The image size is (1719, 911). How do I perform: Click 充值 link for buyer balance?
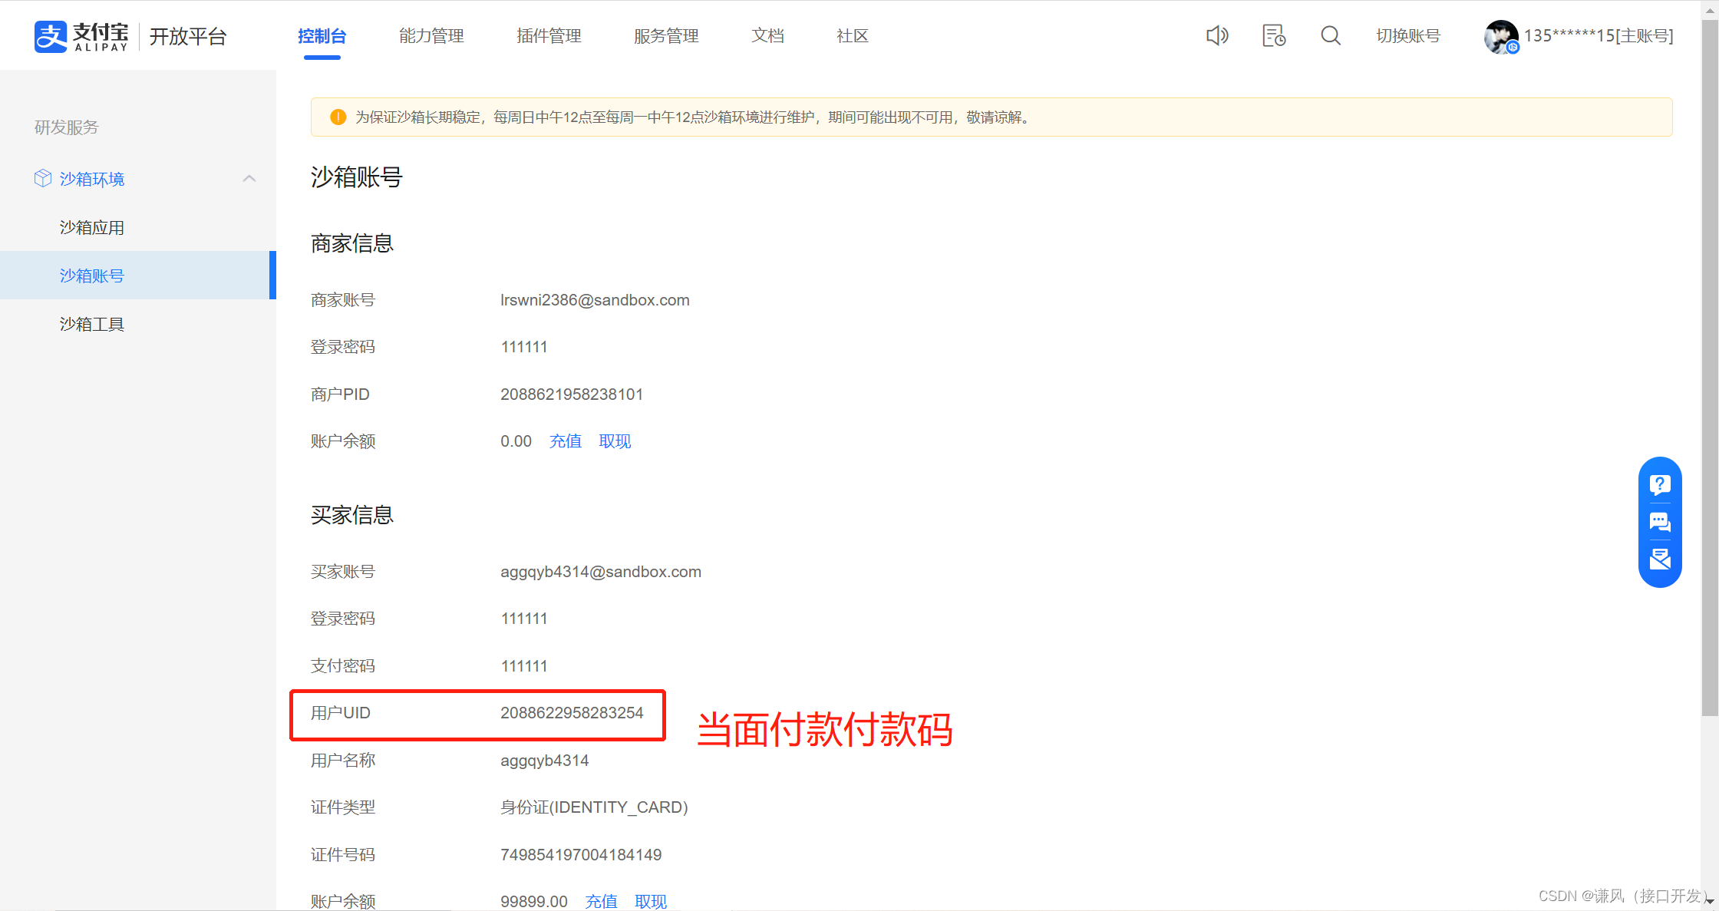[601, 901]
